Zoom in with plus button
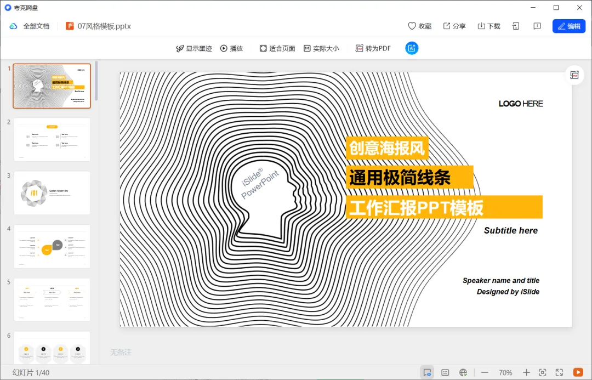Viewport: 592px width, 380px height. click(x=526, y=372)
